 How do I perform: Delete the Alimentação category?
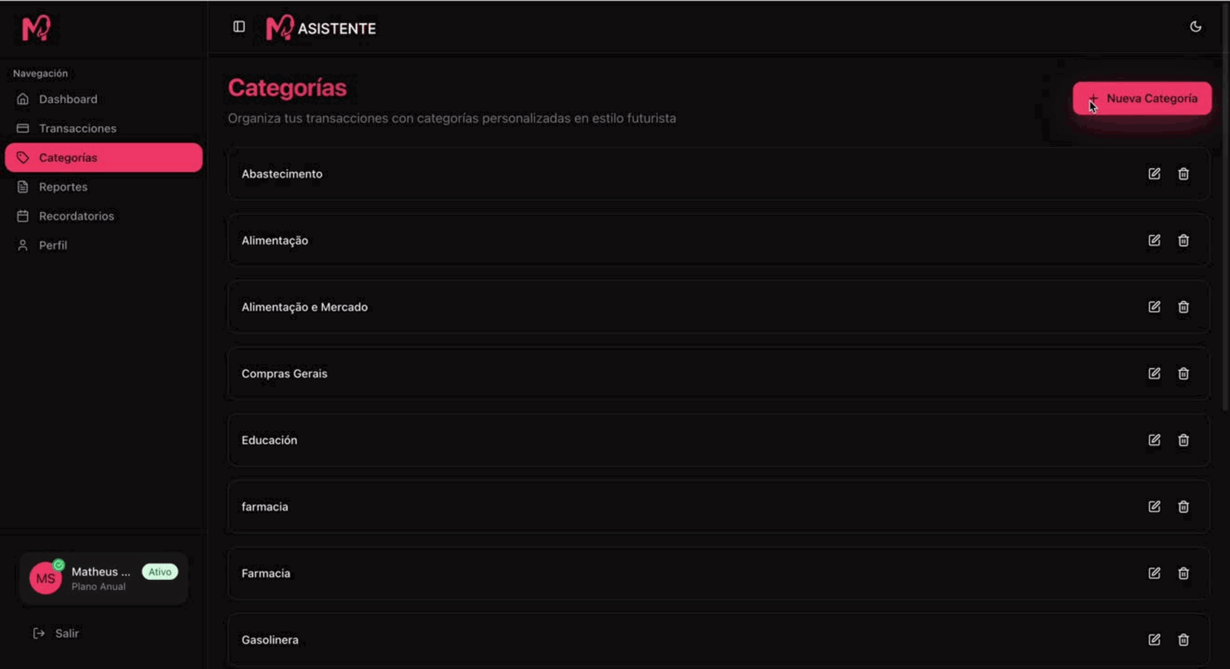click(x=1183, y=240)
